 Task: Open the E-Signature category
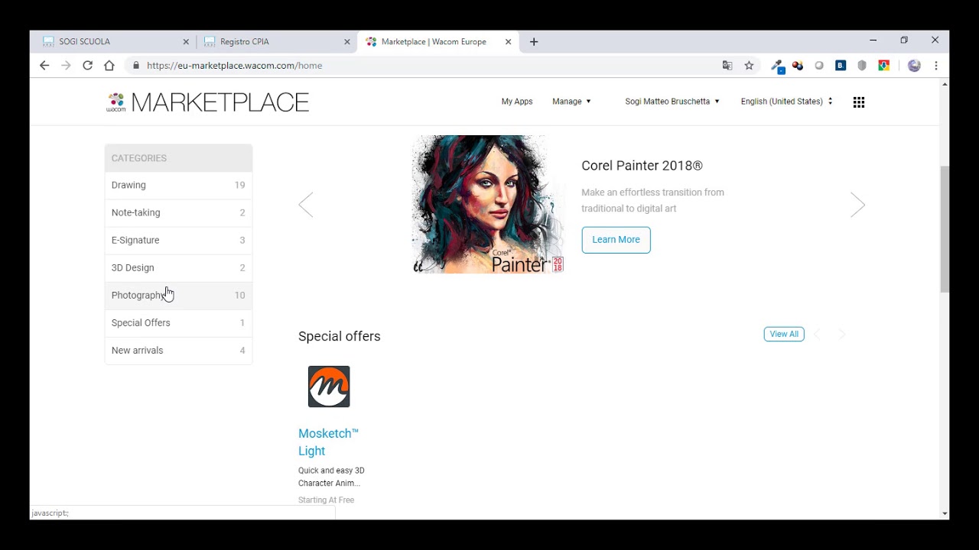178,240
